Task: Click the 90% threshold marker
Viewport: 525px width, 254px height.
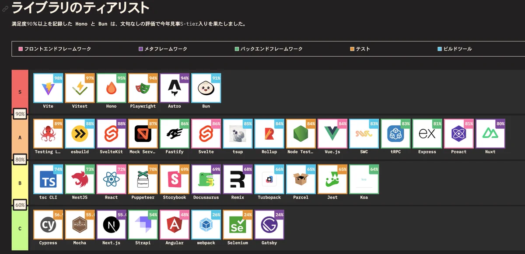Action: [x=20, y=114]
